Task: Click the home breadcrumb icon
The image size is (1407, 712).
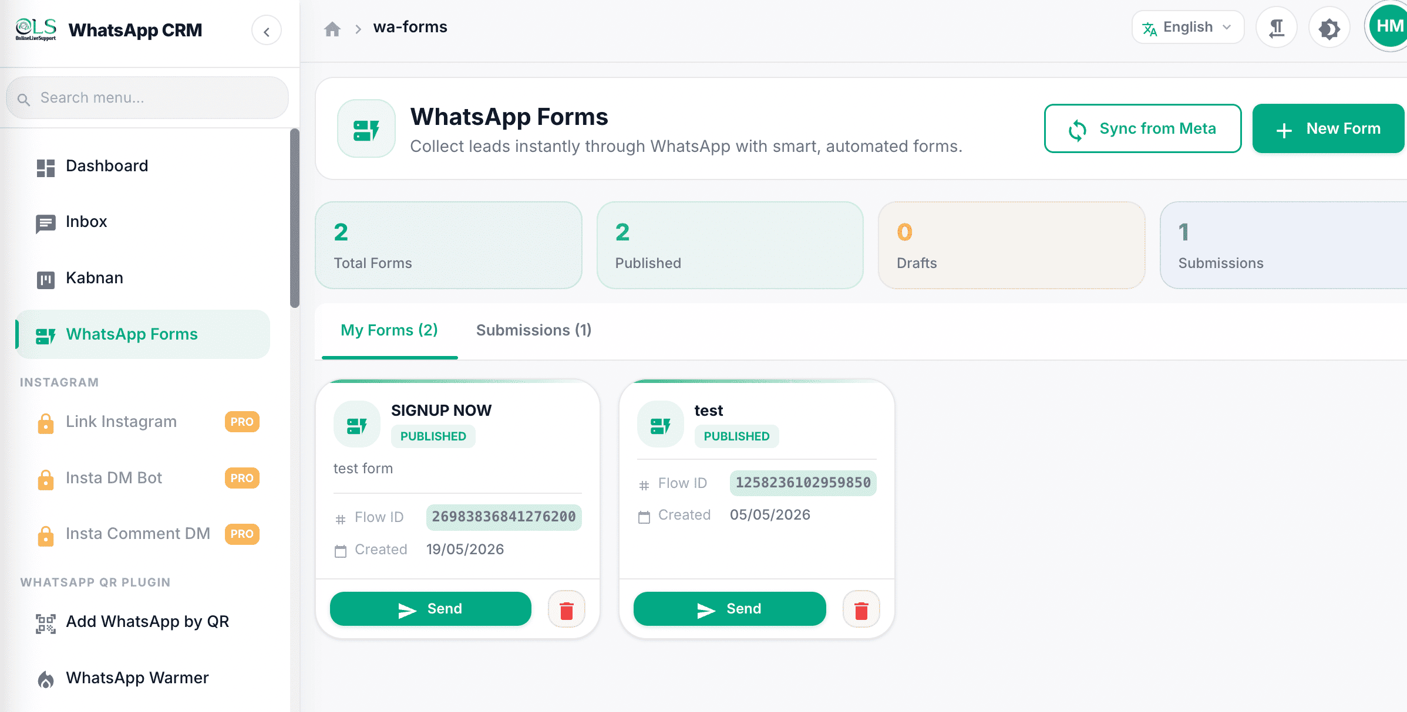Action: (x=332, y=29)
